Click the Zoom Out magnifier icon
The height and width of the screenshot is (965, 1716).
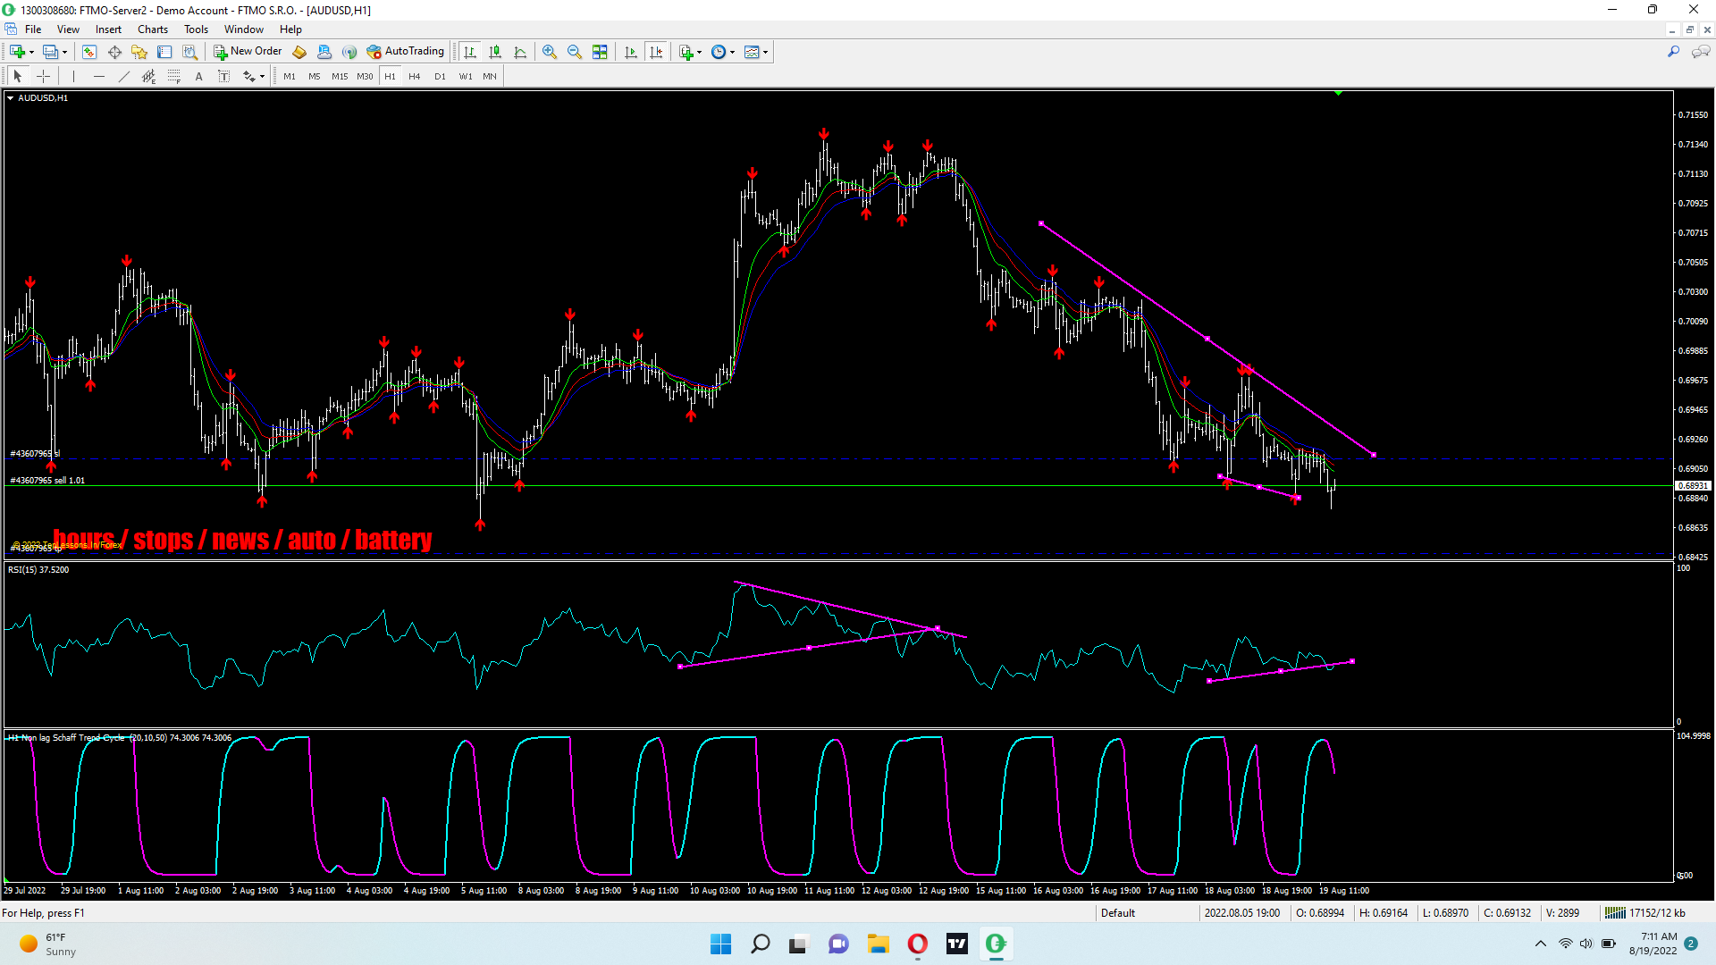click(x=575, y=52)
